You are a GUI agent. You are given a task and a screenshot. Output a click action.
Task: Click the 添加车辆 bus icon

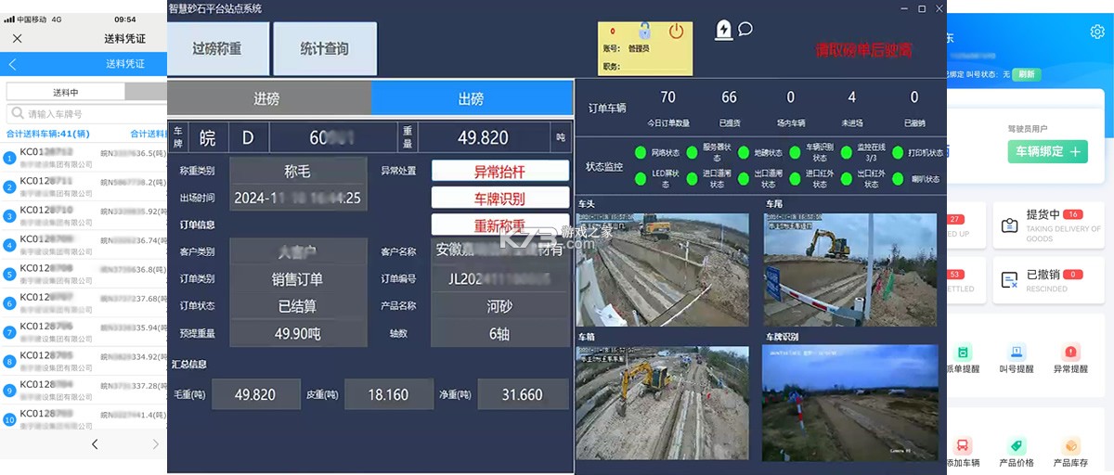(x=963, y=445)
